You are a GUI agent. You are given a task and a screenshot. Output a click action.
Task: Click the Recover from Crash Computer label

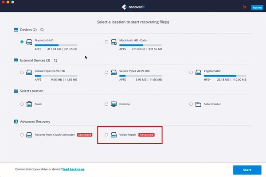(55, 135)
